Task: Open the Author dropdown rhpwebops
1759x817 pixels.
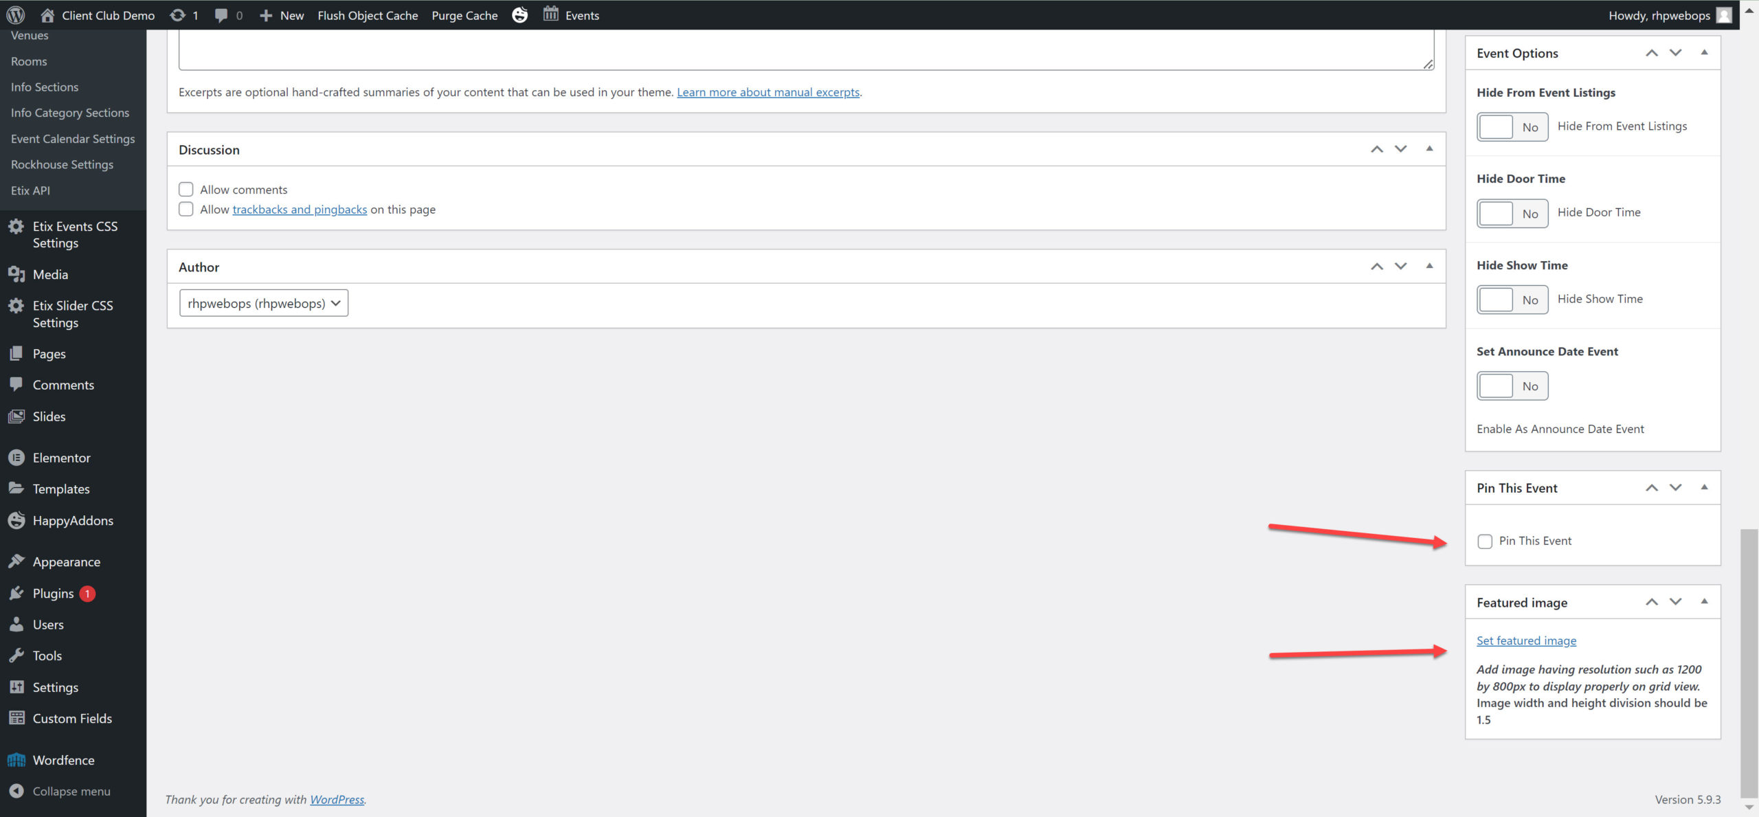Action: (x=263, y=303)
